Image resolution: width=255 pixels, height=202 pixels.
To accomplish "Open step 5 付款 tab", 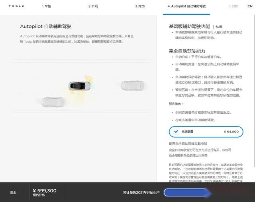I will (233, 6).
